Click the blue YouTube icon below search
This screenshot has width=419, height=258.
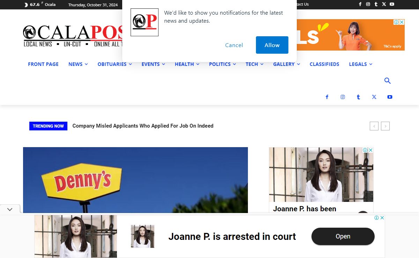390,97
